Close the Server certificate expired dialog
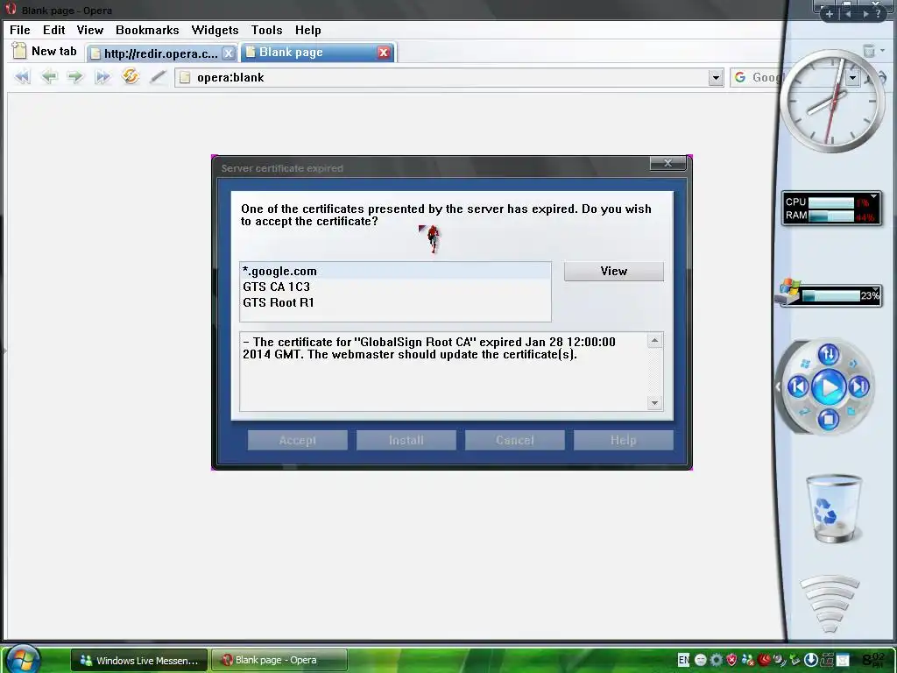 [x=667, y=163]
